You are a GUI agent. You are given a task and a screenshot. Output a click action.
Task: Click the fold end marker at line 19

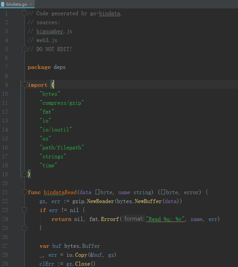[x=25, y=174]
